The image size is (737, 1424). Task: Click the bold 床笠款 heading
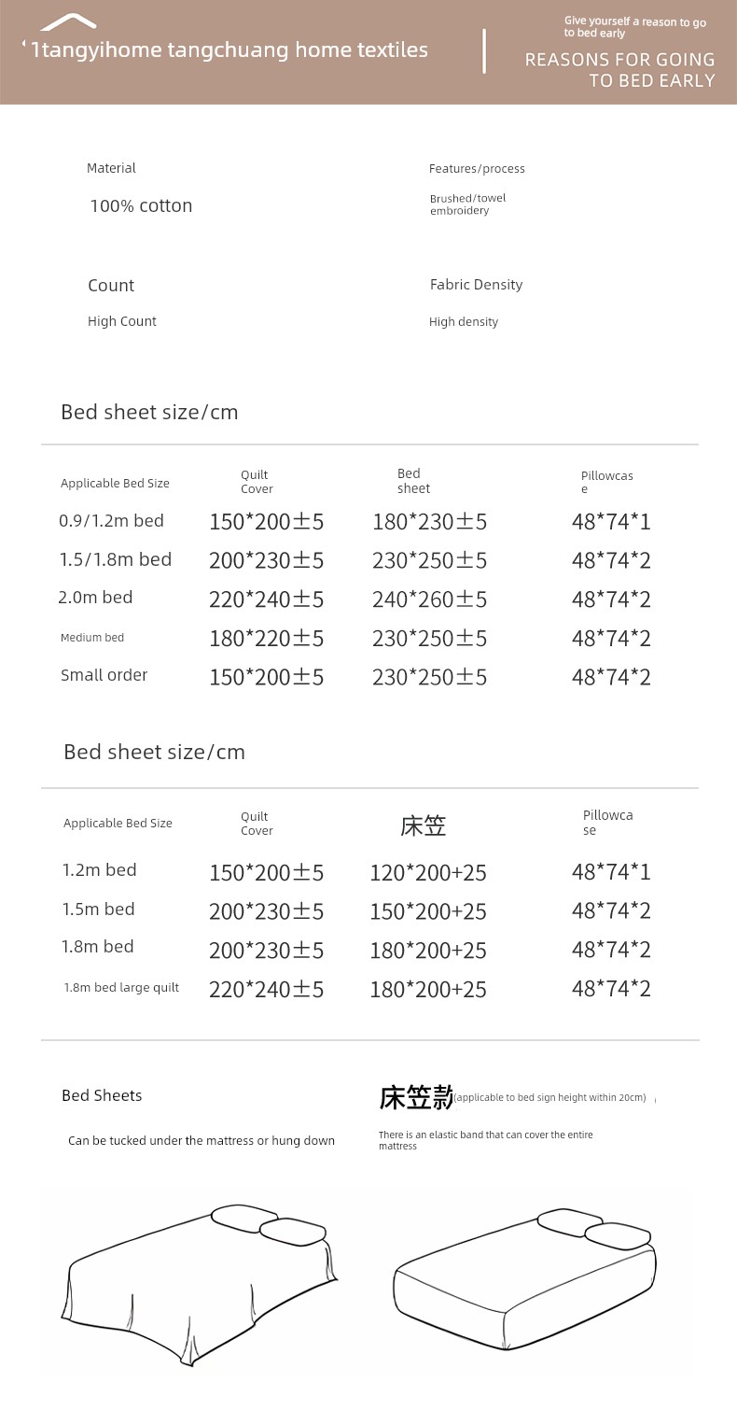click(416, 1098)
